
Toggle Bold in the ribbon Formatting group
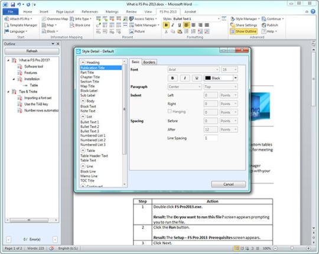(166, 25)
